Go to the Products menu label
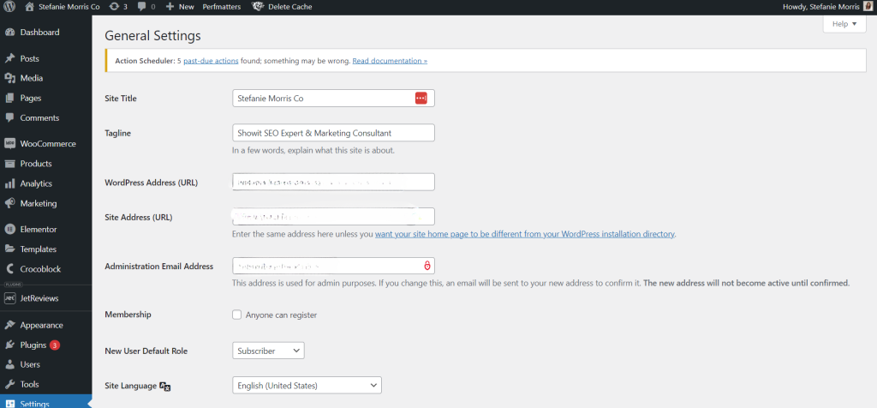 36,164
